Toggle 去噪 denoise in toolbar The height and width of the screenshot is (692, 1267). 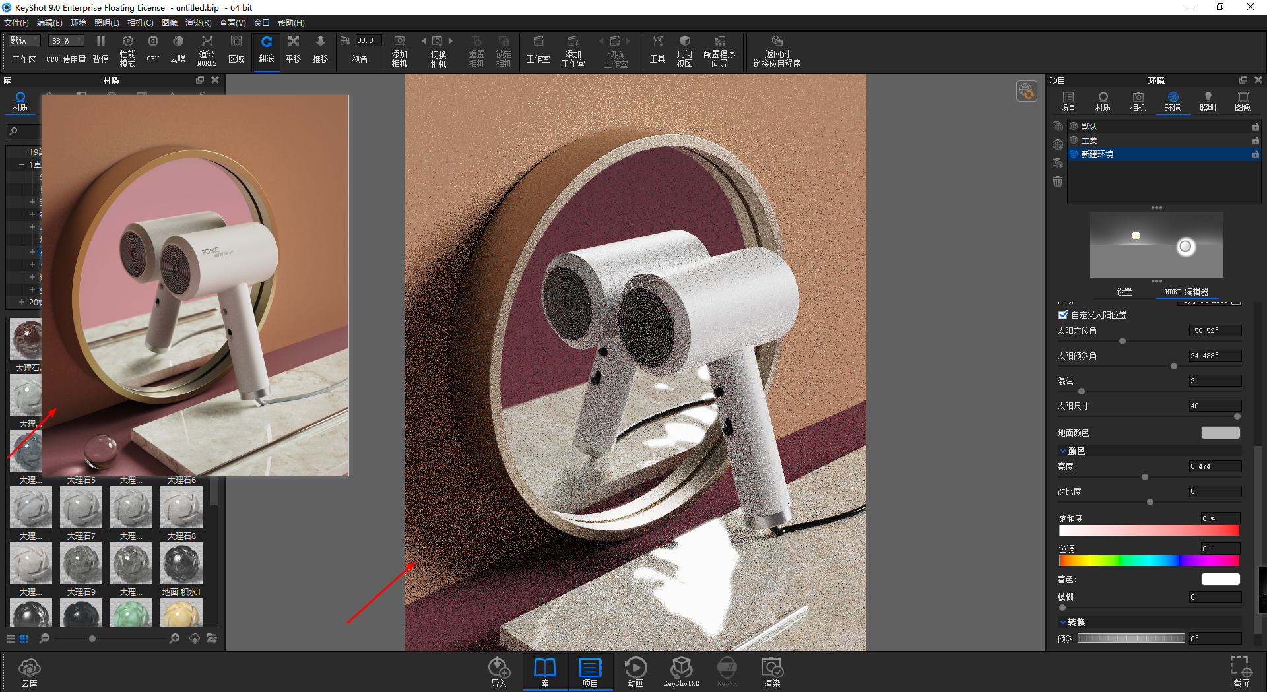[x=178, y=49]
